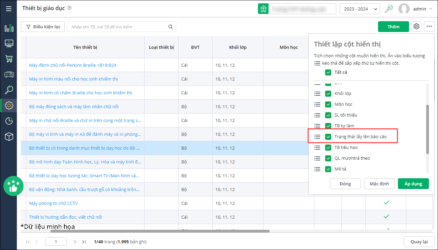The width and height of the screenshot is (438, 250).
Task: Click the device name search field
Action: click(121, 27)
